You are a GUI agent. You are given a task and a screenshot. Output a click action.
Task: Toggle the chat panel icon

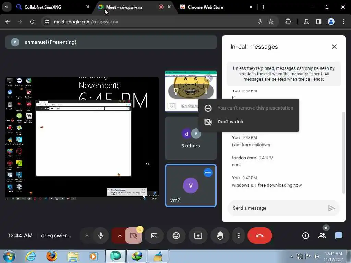click(338, 236)
